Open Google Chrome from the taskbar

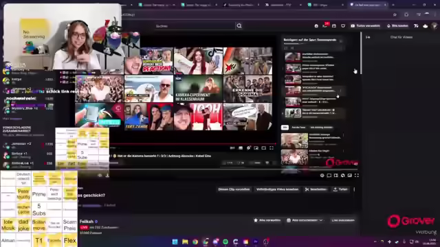point(195,242)
